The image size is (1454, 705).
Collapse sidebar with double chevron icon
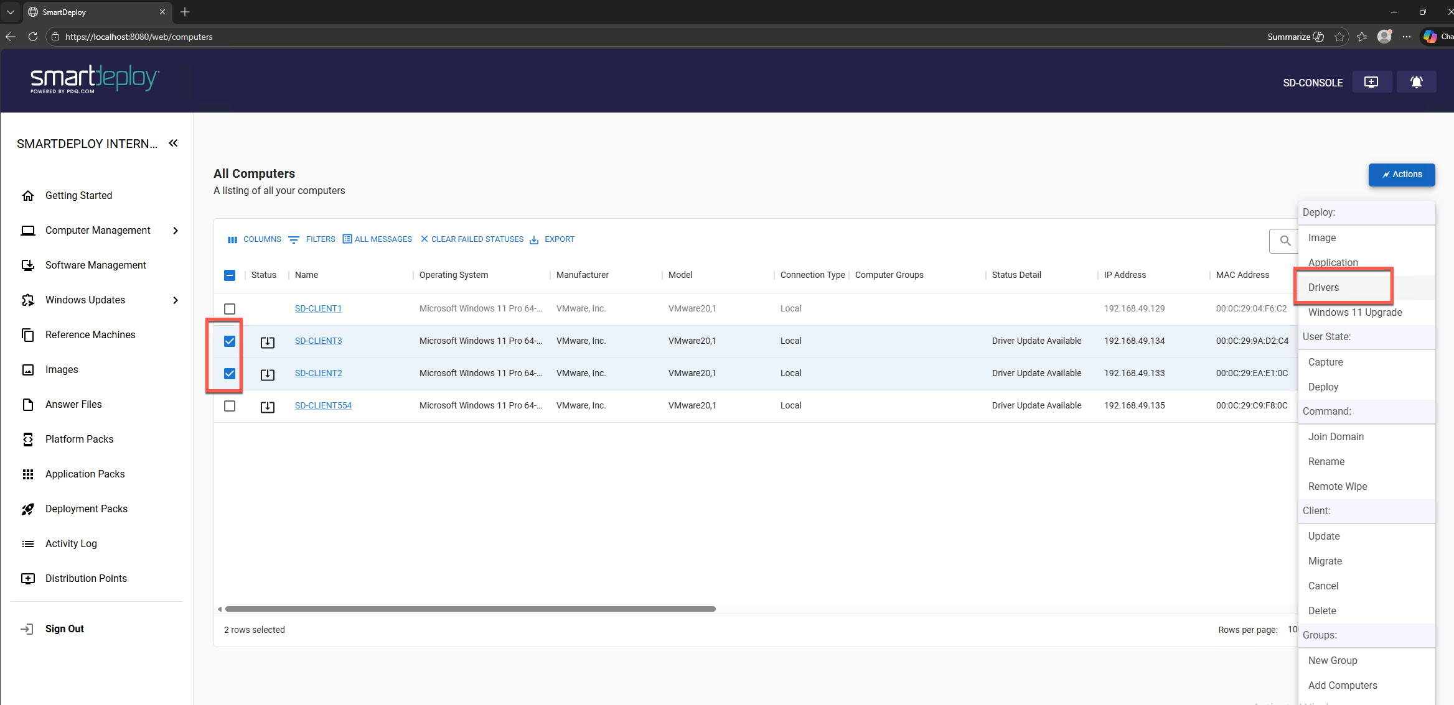point(173,144)
